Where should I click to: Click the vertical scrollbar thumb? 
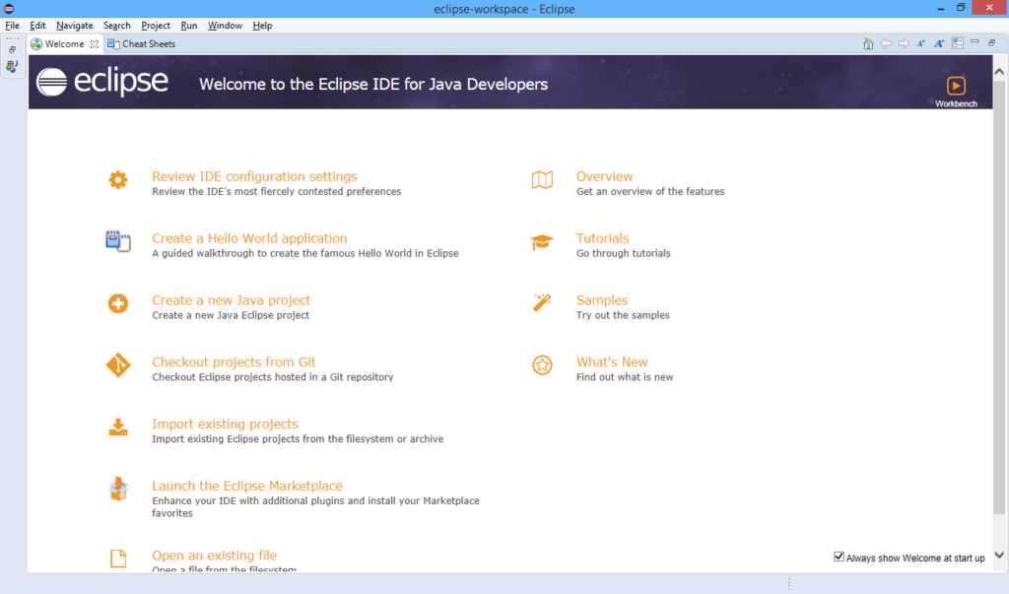point(999,297)
